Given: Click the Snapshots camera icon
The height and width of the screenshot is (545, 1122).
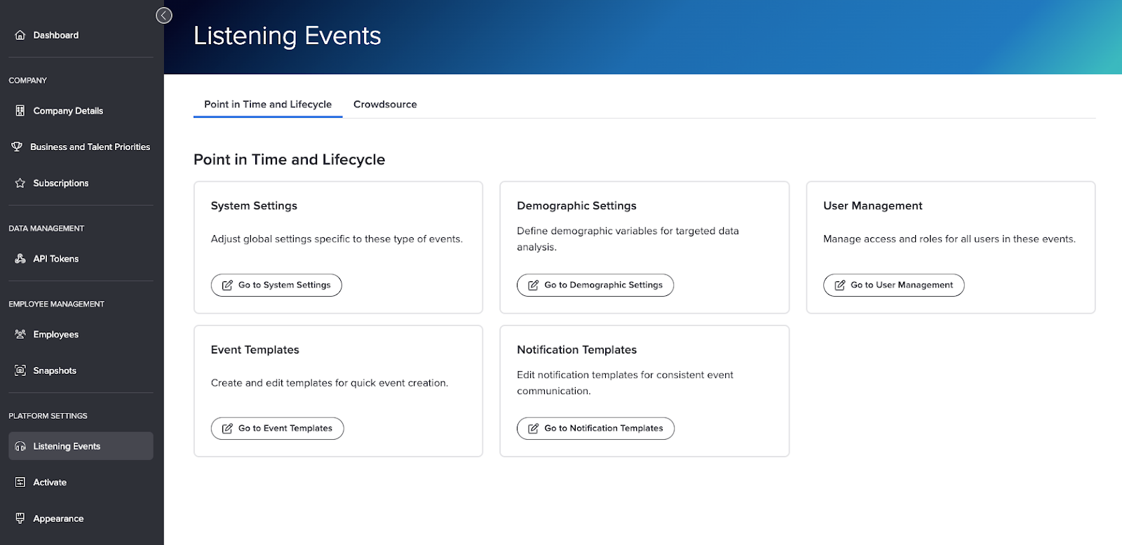Looking at the screenshot, I should [x=20, y=370].
